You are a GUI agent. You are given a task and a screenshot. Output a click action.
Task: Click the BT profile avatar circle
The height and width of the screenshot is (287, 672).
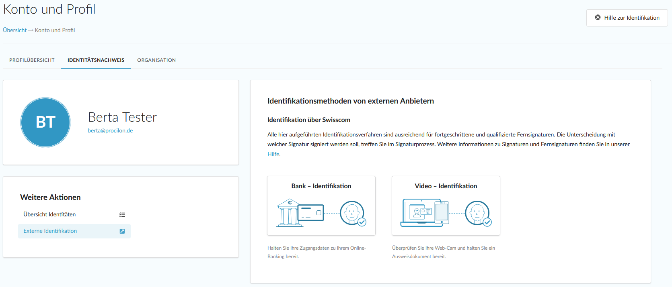click(x=45, y=122)
